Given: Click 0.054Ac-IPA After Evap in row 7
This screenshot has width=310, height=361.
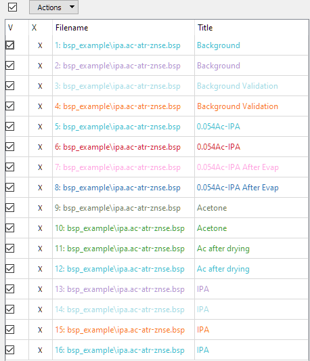Looking at the screenshot, I should click(x=238, y=167).
